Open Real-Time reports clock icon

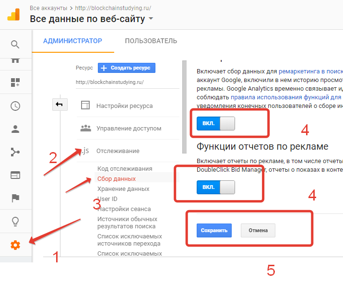[15, 106]
